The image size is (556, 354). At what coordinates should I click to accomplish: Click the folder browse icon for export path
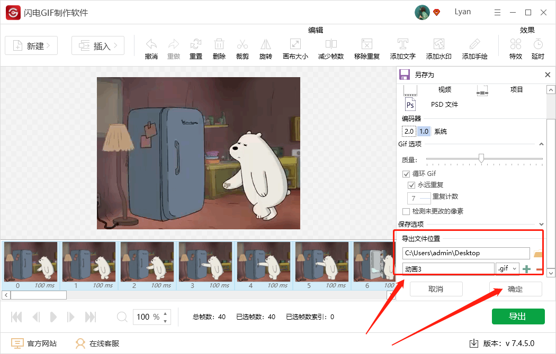tap(538, 253)
